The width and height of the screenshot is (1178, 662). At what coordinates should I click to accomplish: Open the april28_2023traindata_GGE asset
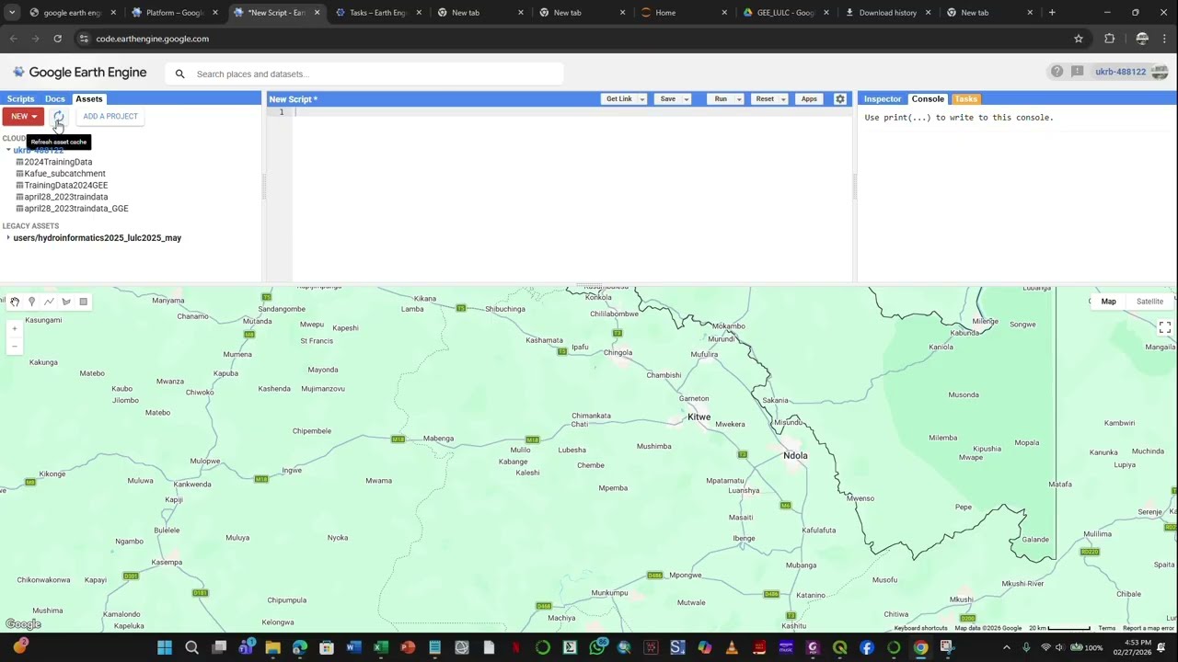[76, 209]
